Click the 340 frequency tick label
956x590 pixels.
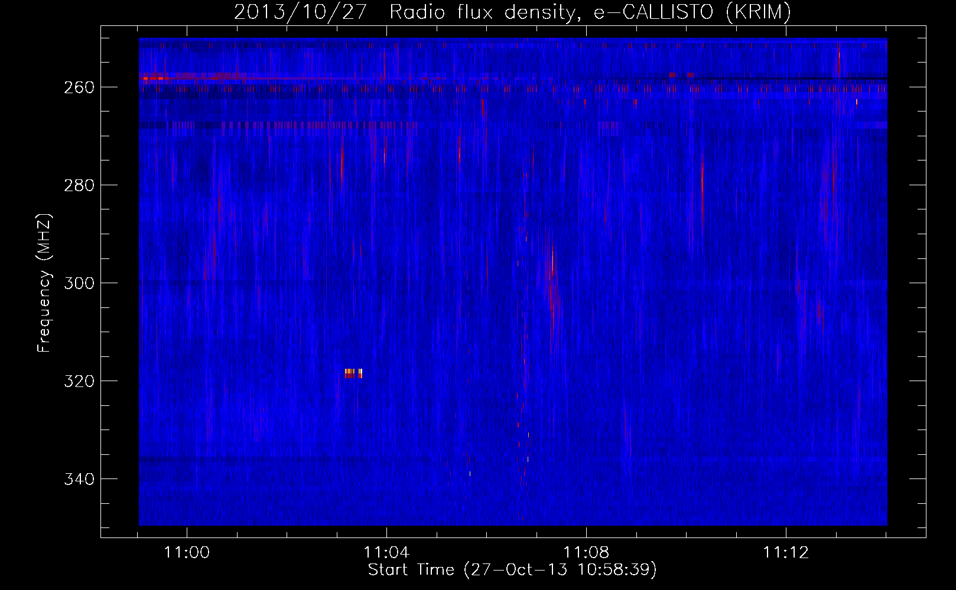tap(79, 479)
